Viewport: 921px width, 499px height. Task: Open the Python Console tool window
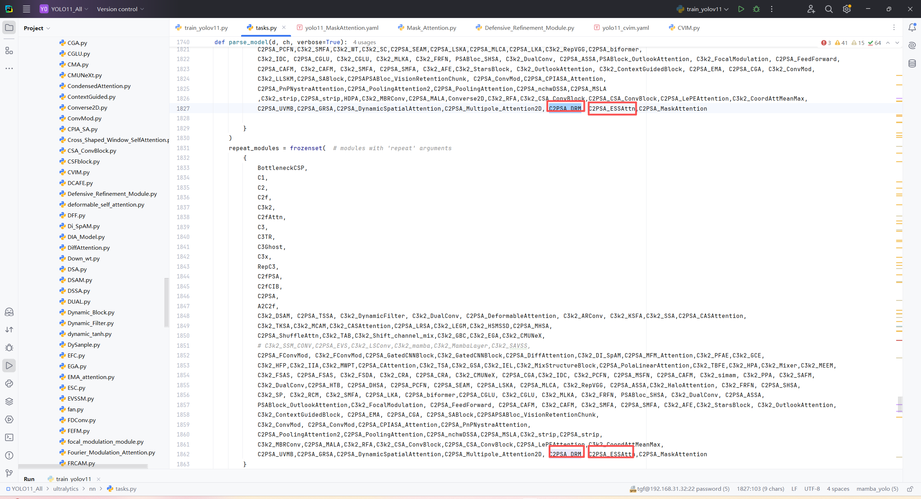tap(9, 383)
